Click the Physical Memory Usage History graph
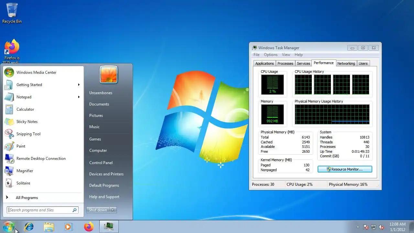Viewport: 414px width, 233px height. coord(332,115)
